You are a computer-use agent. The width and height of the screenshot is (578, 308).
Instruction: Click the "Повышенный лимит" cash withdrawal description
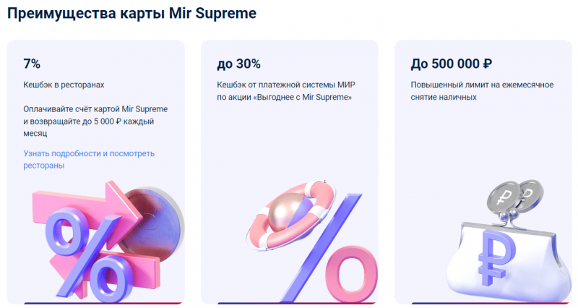pyautogui.click(x=481, y=85)
